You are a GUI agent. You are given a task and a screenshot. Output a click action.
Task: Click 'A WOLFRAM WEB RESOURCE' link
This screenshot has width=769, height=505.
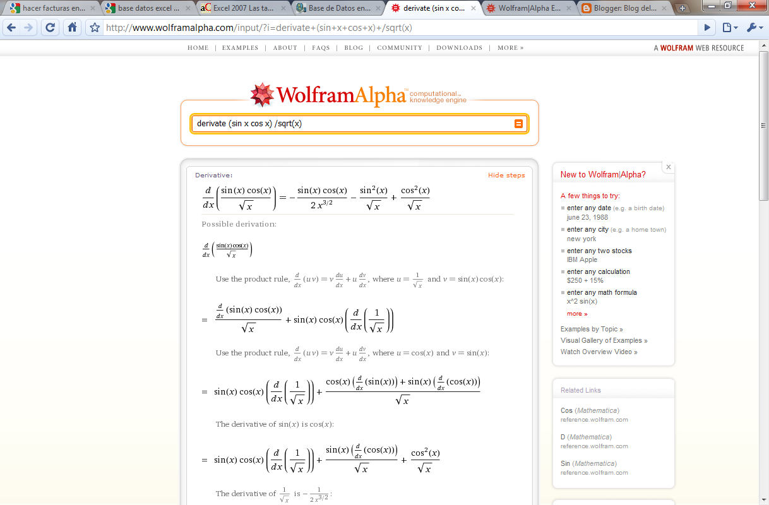(x=699, y=48)
